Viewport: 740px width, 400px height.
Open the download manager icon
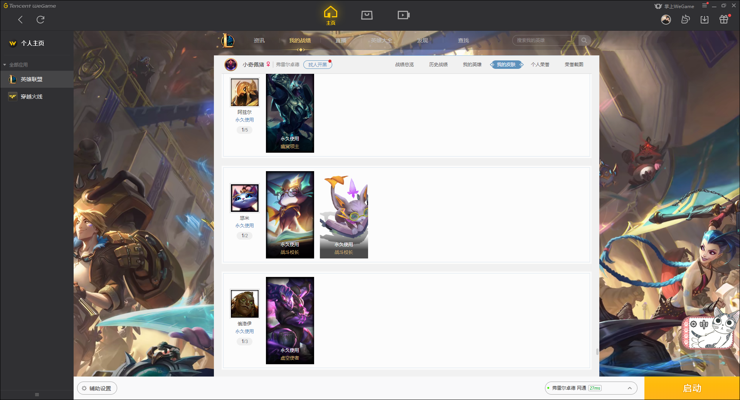coord(705,20)
